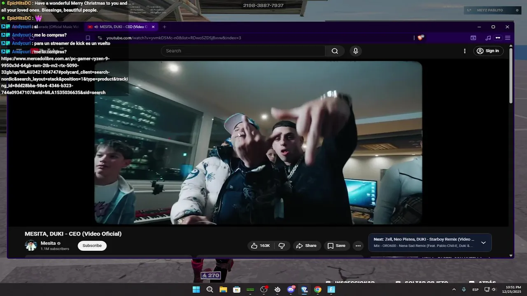Viewport: 527px width, 296px height.
Task: Open Microsoft Store from taskbar
Action: click(237, 289)
